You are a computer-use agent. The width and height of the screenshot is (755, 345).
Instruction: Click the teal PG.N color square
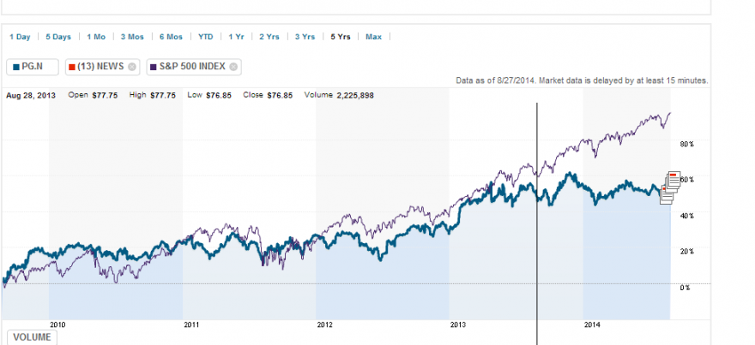point(16,67)
